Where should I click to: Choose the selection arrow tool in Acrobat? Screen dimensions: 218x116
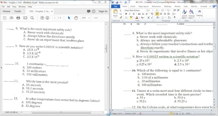click(69, 18)
